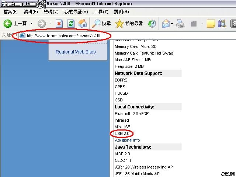This screenshot has width=236, height=177.
Task: Open dropdown next to grey Edit icon
Action: click(x=202, y=24)
